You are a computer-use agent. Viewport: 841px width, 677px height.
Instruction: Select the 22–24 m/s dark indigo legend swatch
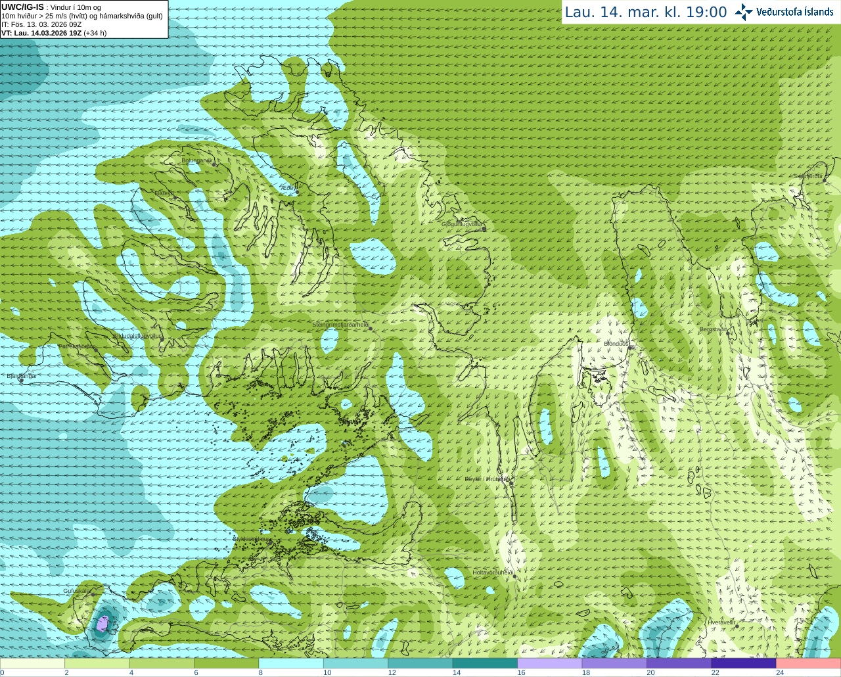coord(744,663)
